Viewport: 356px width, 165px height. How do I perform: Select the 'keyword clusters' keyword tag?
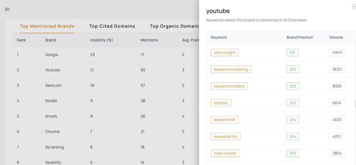(229, 86)
